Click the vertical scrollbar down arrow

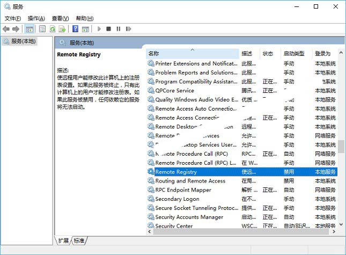point(341,231)
